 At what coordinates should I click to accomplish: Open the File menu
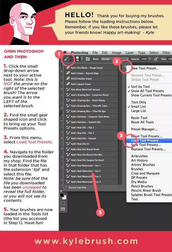coord(95,53)
